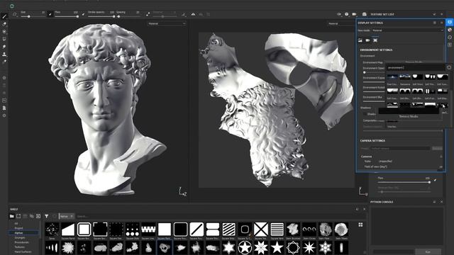Open the Shader Settings sphere icon on right dock
This screenshot has height=255, width=454.
pos(450,30)
